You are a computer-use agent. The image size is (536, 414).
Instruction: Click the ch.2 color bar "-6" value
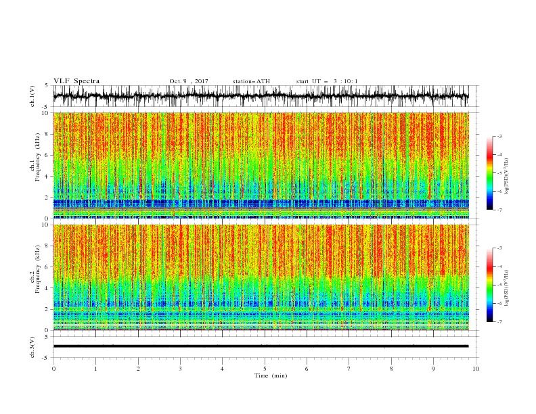tap(499, 303)
